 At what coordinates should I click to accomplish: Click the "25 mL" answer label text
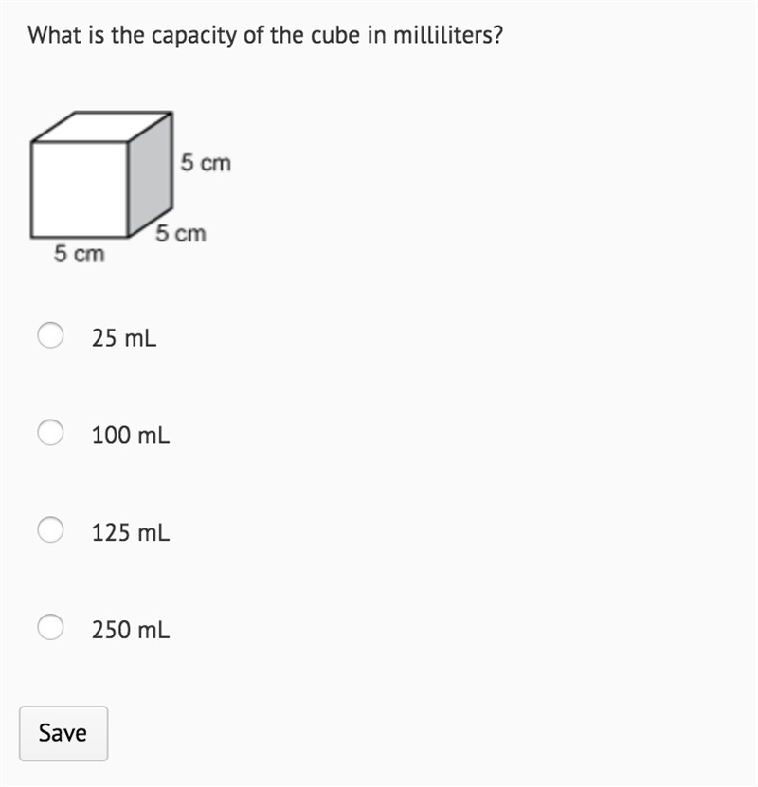click(x=124, y=337)
